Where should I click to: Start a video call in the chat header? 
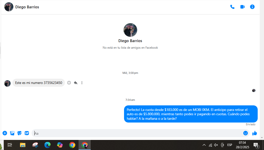242,7
